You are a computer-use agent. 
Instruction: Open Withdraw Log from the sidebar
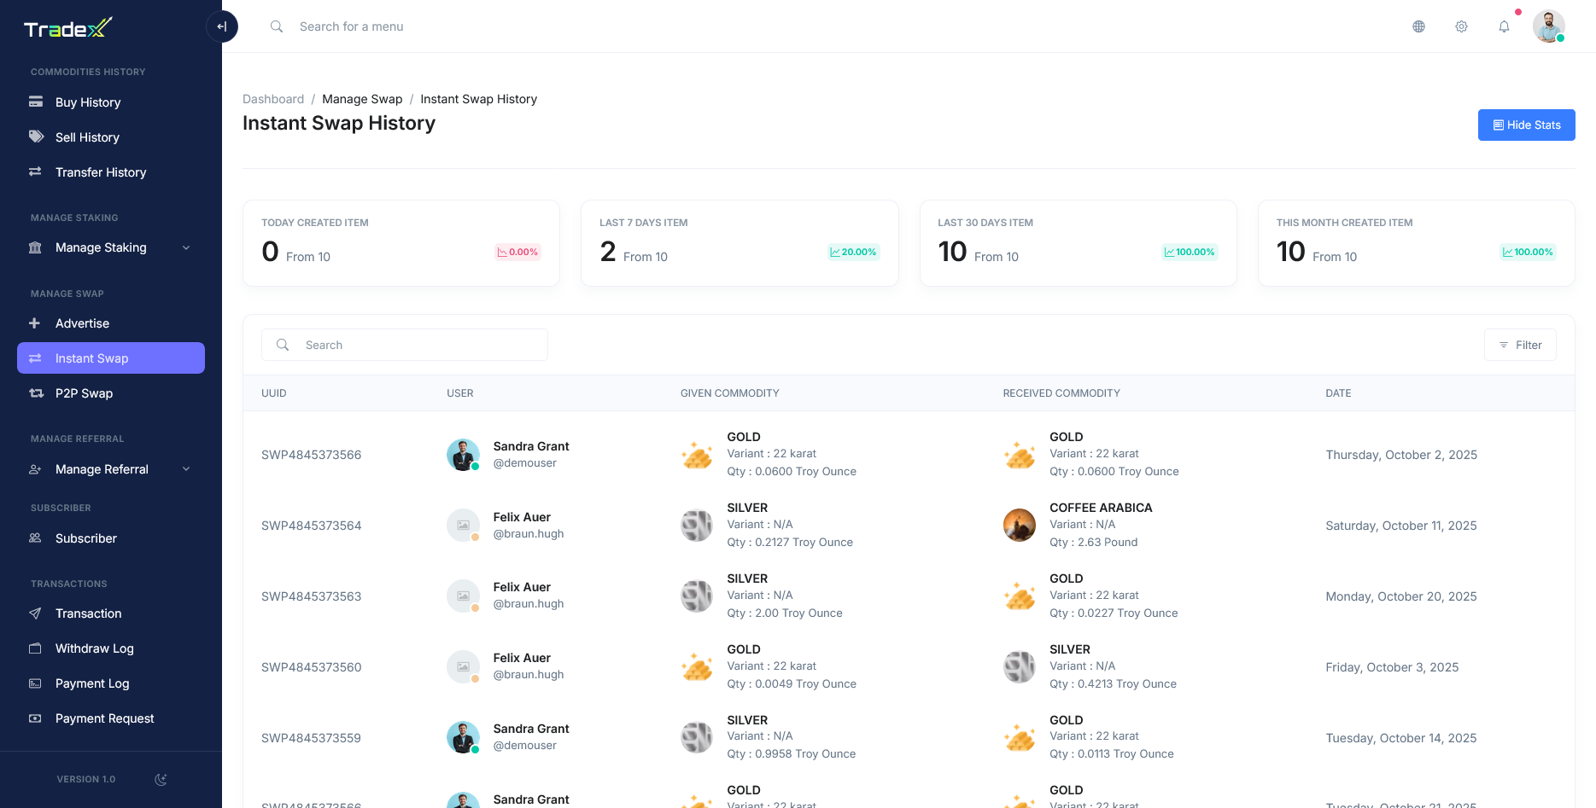[x=94, y=648]
